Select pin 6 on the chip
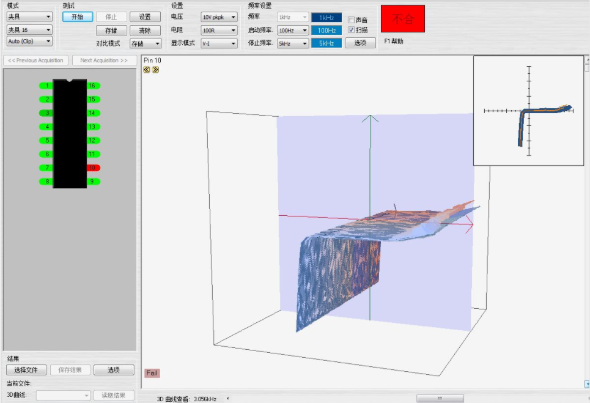 click(46, 154)
